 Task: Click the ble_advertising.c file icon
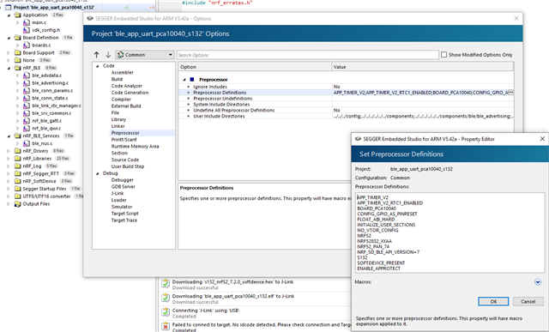(27, 83)
